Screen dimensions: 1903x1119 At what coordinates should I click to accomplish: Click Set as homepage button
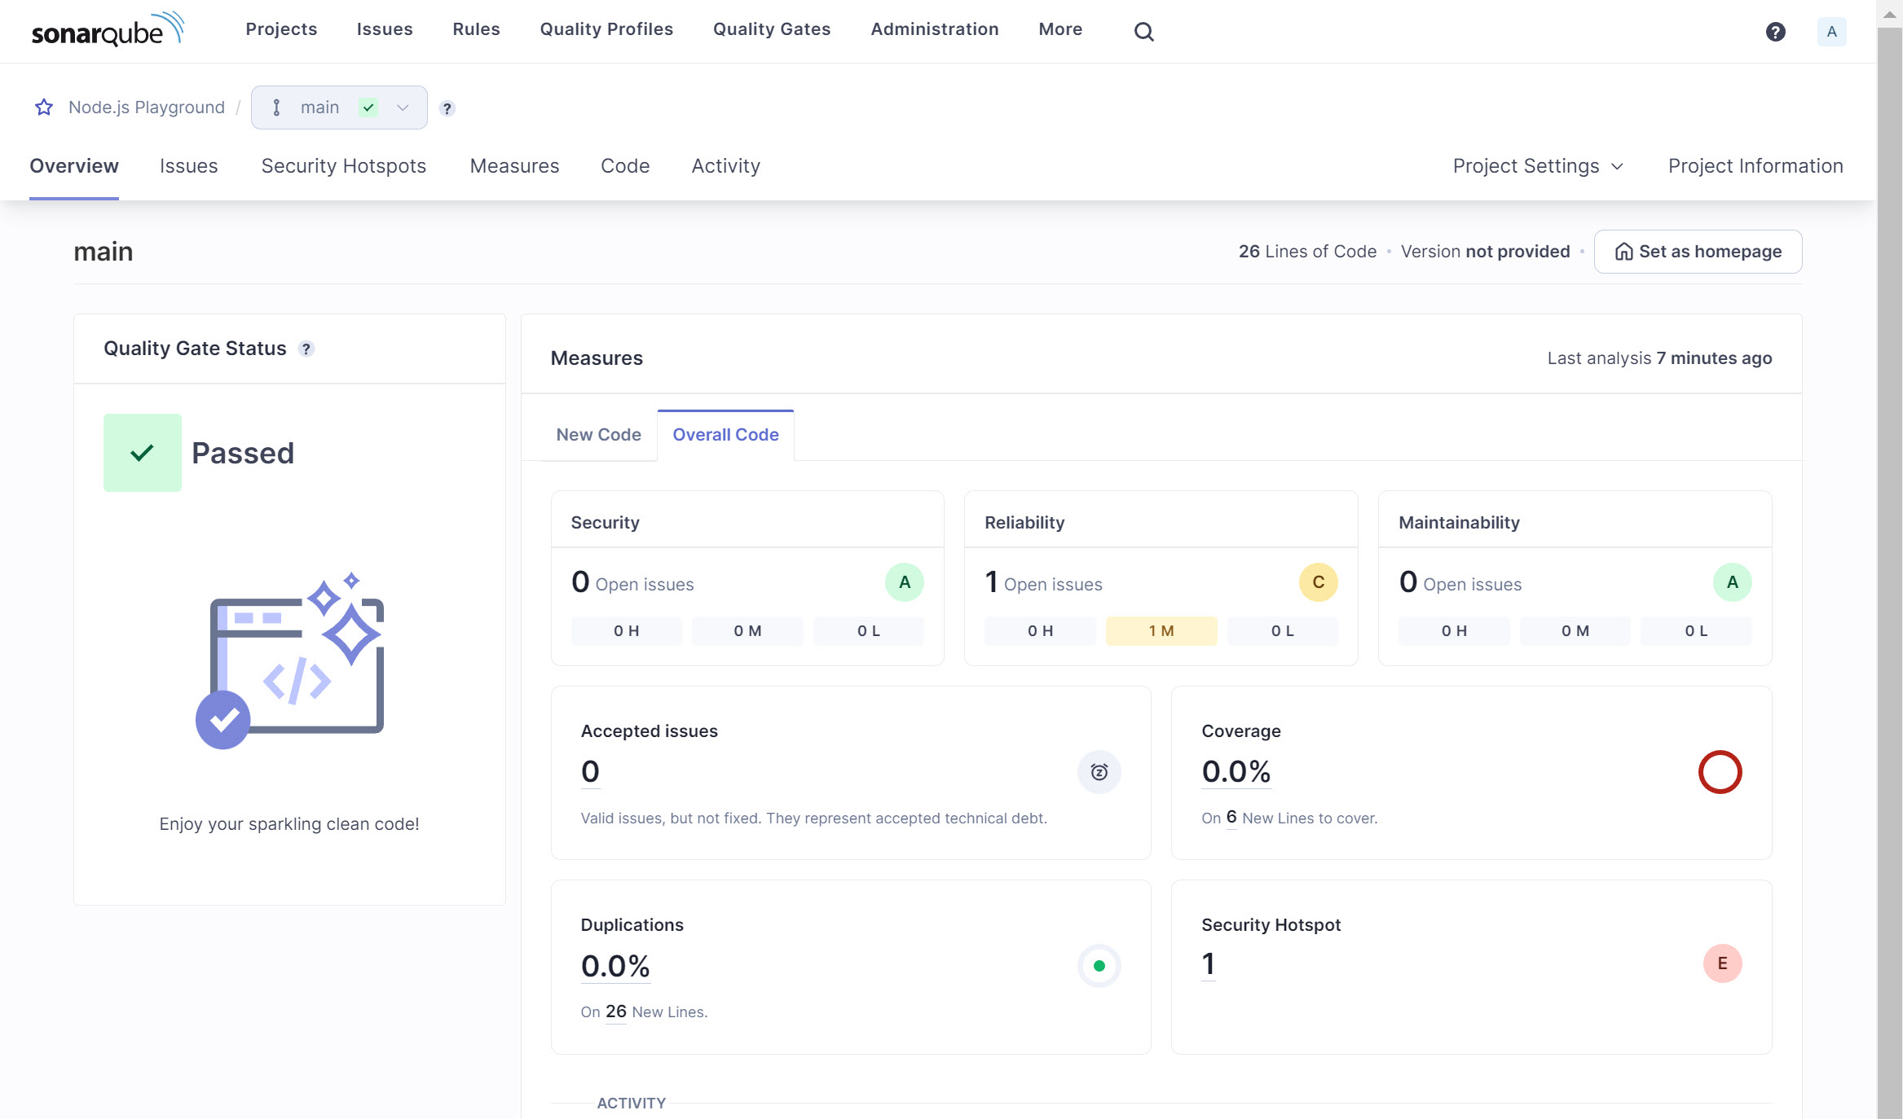1698,252
